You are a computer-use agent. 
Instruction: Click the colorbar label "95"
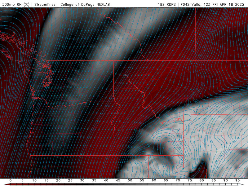tap(237, 180)
